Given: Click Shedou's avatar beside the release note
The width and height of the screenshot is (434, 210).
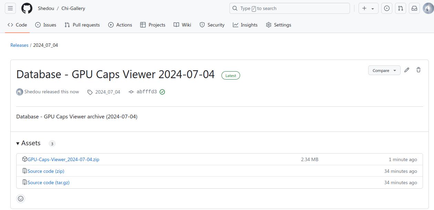Looking at the screenshot, I should [20, 92].
